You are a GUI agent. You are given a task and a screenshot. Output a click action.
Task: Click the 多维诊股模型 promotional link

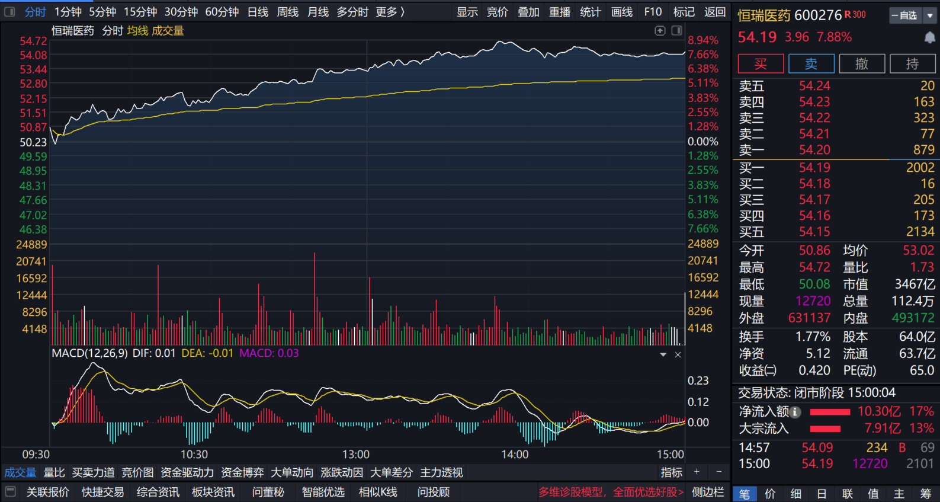coord(611,492)
